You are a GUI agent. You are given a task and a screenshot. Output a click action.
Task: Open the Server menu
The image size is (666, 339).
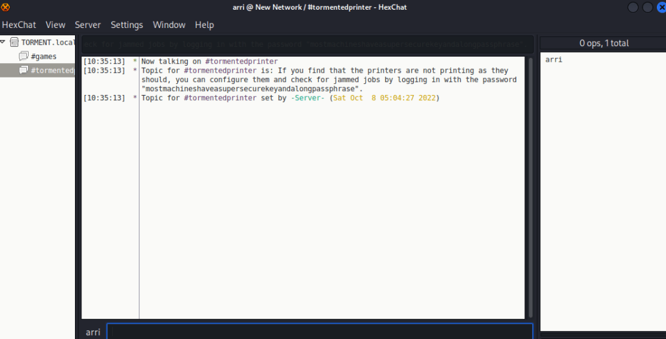pos(87,25)
